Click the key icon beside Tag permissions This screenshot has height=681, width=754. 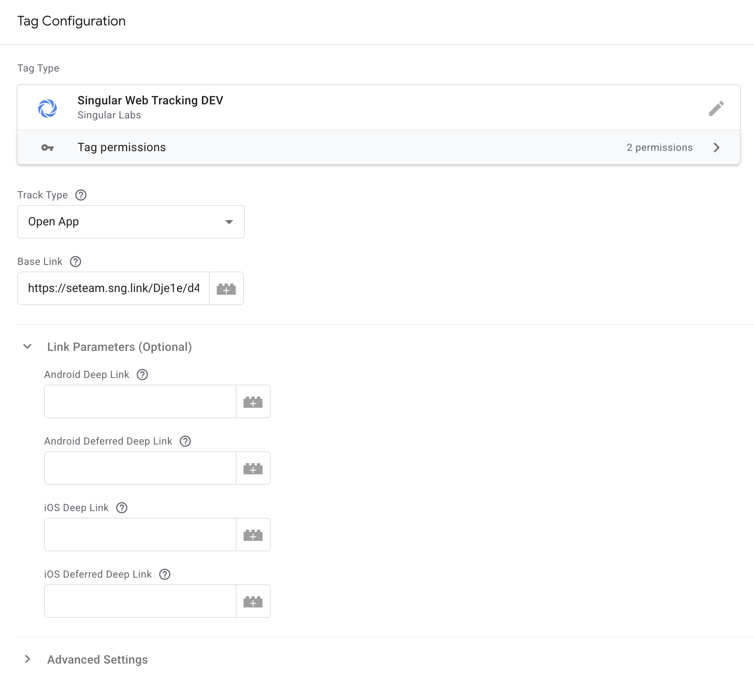(x=48, y=148)
